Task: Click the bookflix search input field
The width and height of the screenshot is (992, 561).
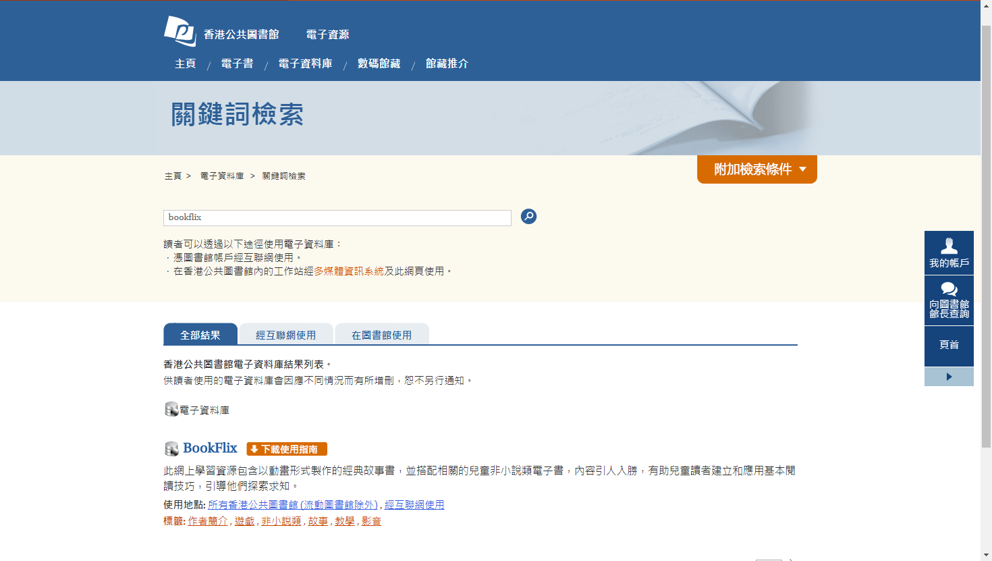Action: point(337,217)
